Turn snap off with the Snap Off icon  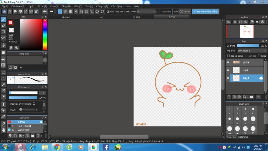click(60, 12)
